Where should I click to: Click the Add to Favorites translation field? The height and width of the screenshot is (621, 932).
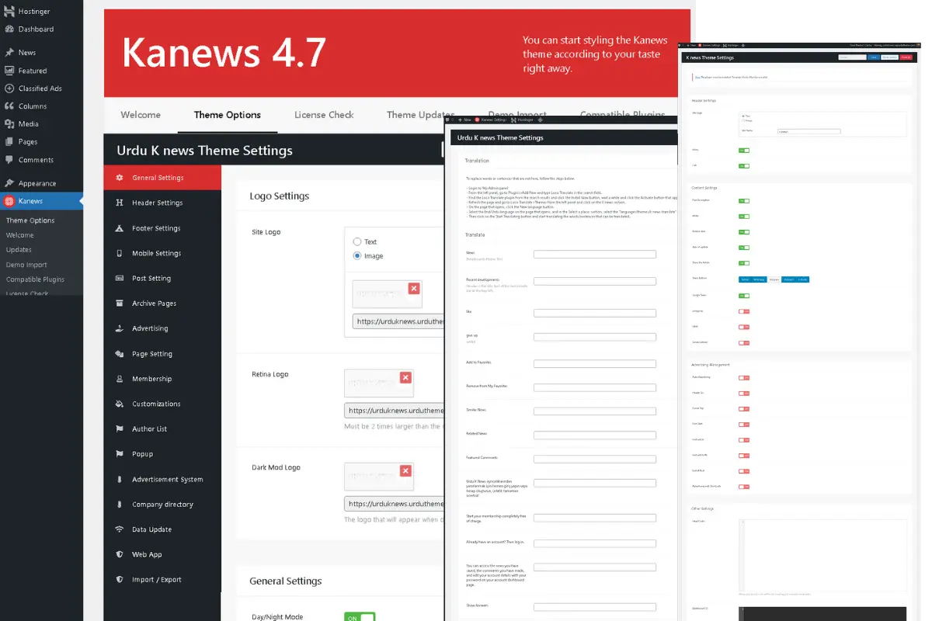(x=594, y=363)
